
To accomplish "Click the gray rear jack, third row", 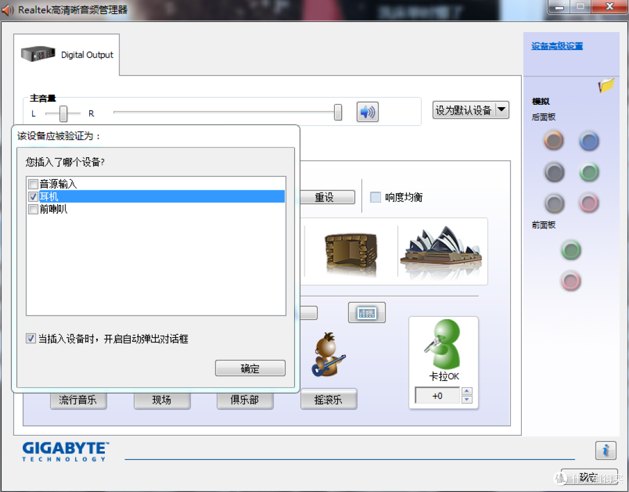I will [x=554, y=203].
